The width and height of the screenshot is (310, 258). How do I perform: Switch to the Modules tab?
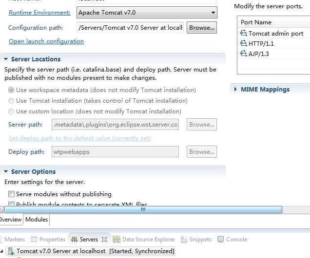click(37, 220)
